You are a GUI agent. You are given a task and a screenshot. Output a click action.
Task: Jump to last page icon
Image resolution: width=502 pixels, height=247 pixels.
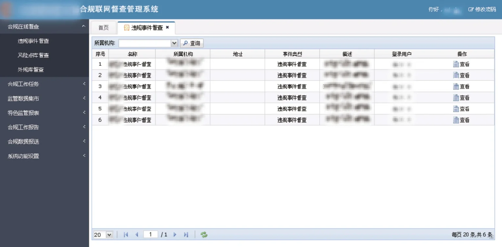(186, 235)
